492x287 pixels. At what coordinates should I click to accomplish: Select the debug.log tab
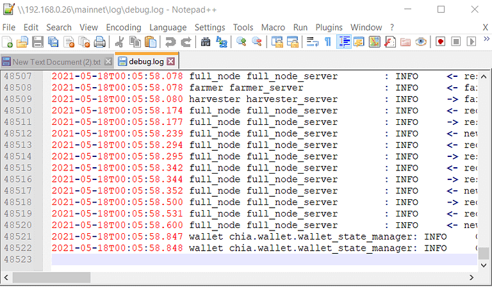(146, 61)
